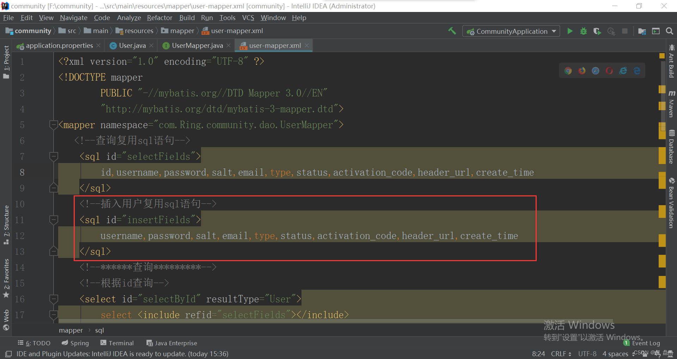
Task: Collapse fold end marker on line 13
Action: 54,251
